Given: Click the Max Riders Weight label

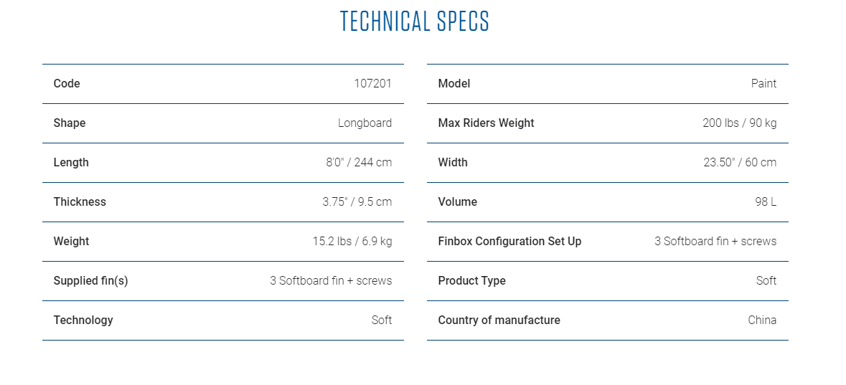Looking at the screenshot, I should 486,123.
